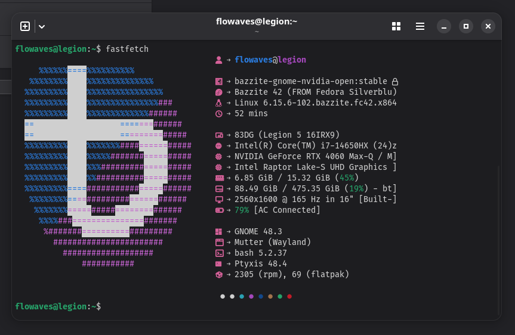Click the brown color dot
The height and width of the screenshot is (335, 515).
(x=270, y=296)
